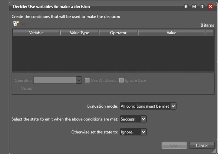Click the R button in title bar

pyautogui.click(x=186, y=6)
